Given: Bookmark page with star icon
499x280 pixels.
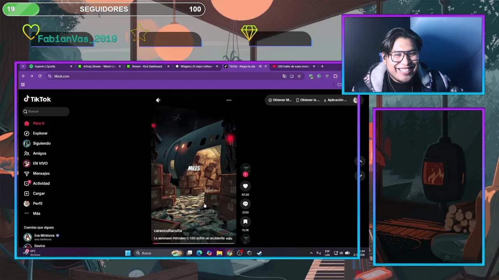Looking at the screenshot, I should click(x=299, y=76).
